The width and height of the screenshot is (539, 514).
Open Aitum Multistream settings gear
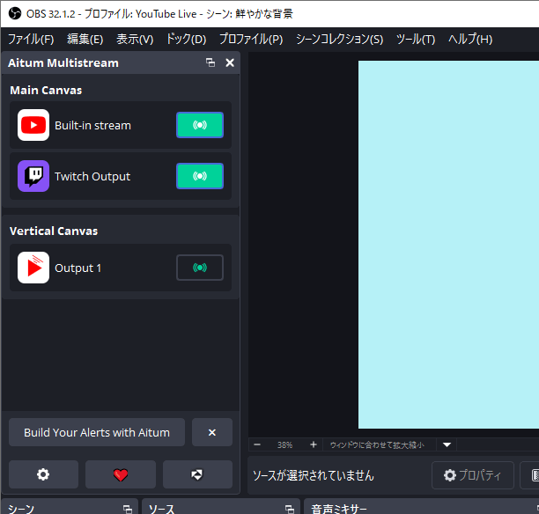[x=43, y=474]
